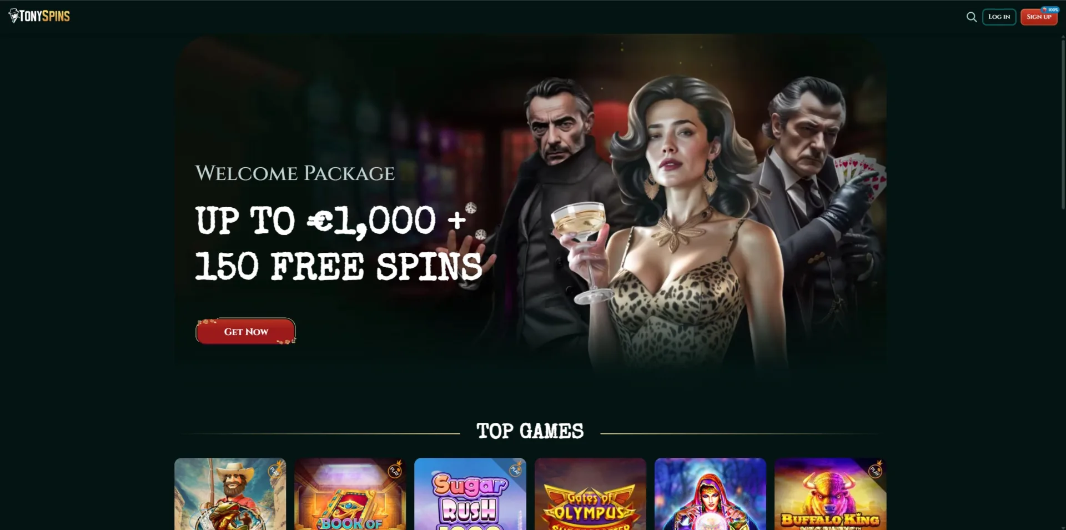The height and width of the screenshot is (530, 1066).
Task: Open the Sugar Rush game thumbnail
Action: pos(470,494)
